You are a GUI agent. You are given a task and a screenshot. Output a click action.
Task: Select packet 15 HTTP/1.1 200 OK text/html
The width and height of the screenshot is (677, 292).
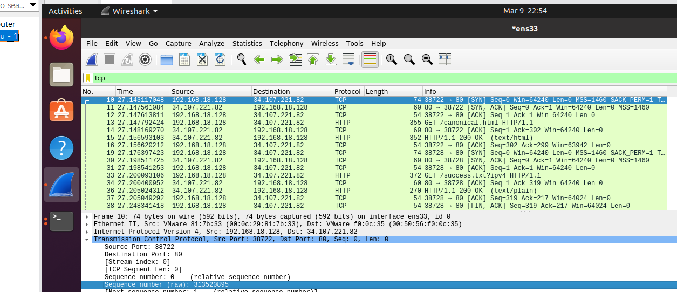[x=374, y=138]
